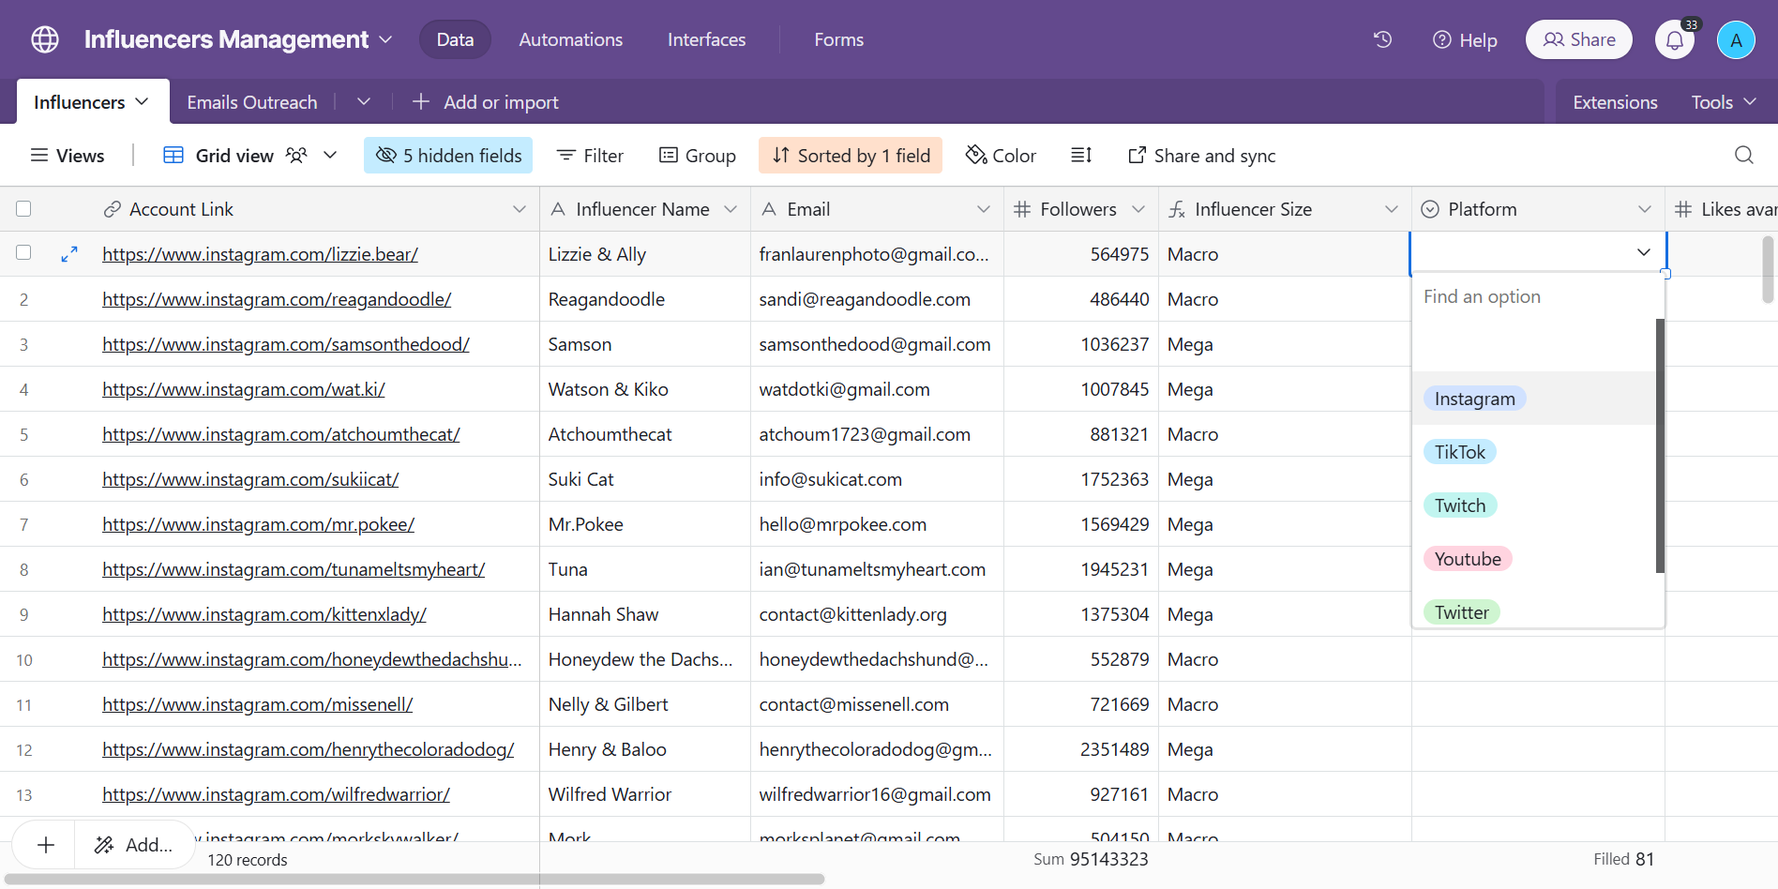Image resolution: width=1778 pixels, height=889 pixels.
Task: Click the Share button
Action: [1579, 39]
